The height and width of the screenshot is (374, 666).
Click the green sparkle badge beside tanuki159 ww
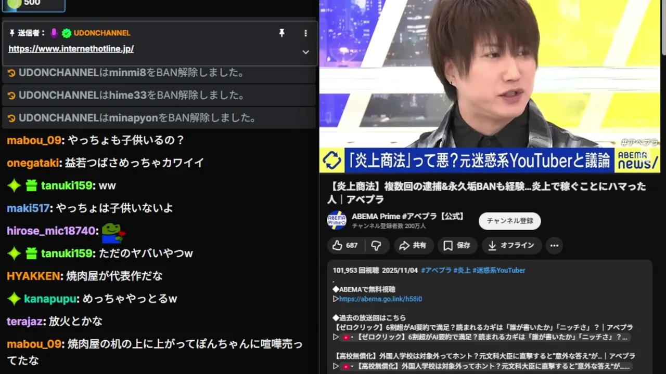pos(14,185)
